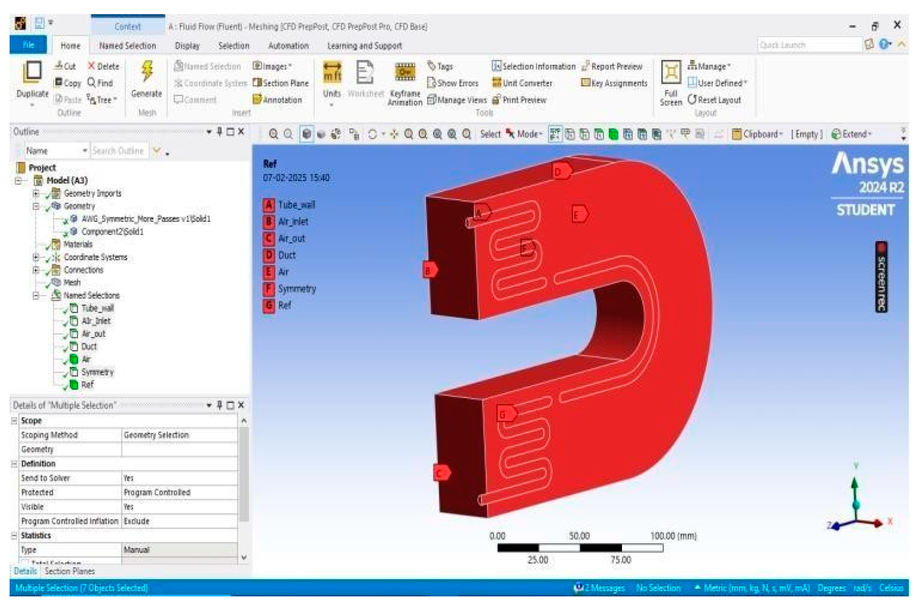Click the Generate Mesh lightning icon
Image resolution: width=922 pixels, height=607 pixels.
point(147,72)
